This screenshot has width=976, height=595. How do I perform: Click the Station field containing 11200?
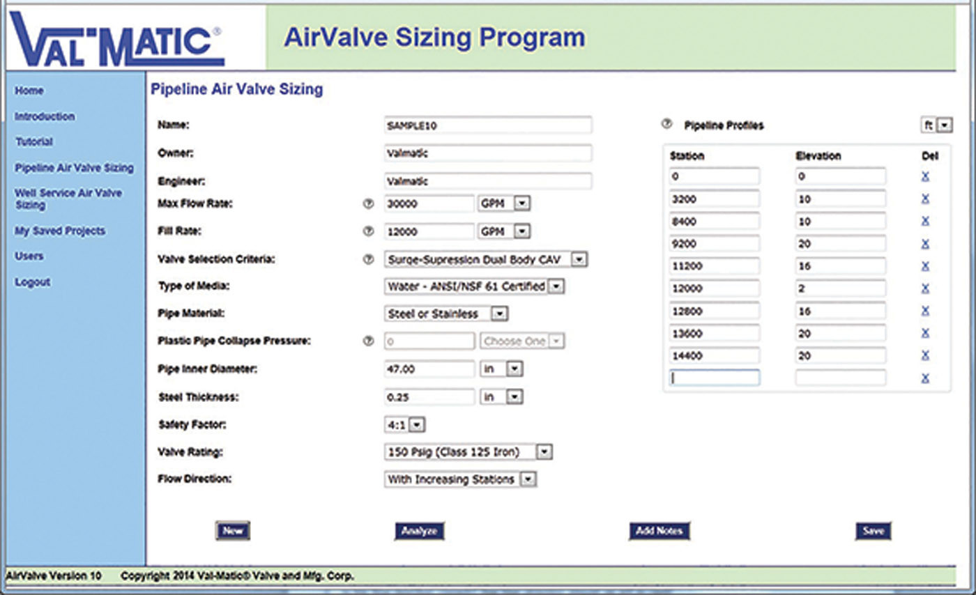click(715, 265)
